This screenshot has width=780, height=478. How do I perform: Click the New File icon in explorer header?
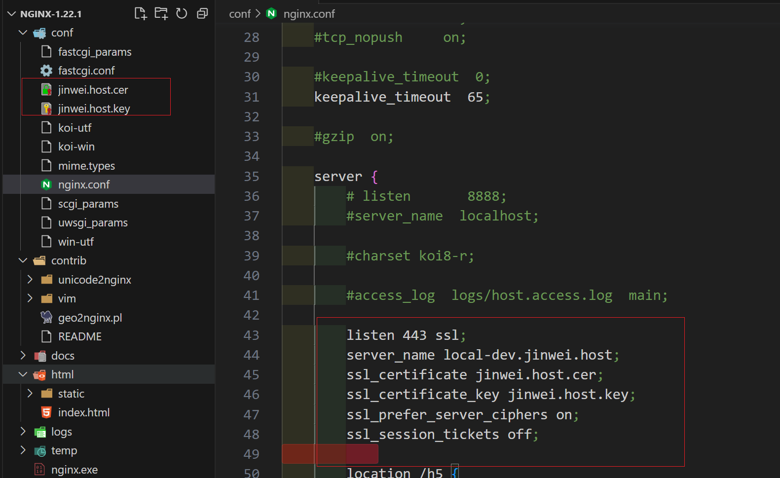tap(141, 13)
